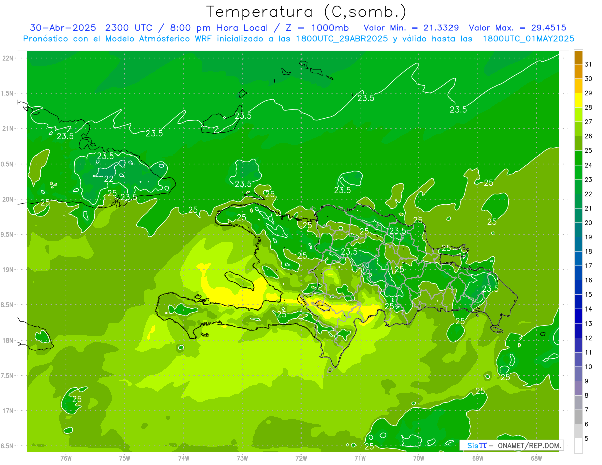Click the '71W' longitude axis label

pyautogui.click(x=360, y=458)
